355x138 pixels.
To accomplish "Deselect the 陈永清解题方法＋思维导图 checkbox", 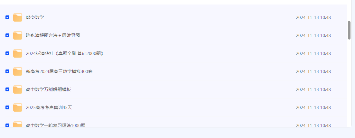I will [7, 35].
